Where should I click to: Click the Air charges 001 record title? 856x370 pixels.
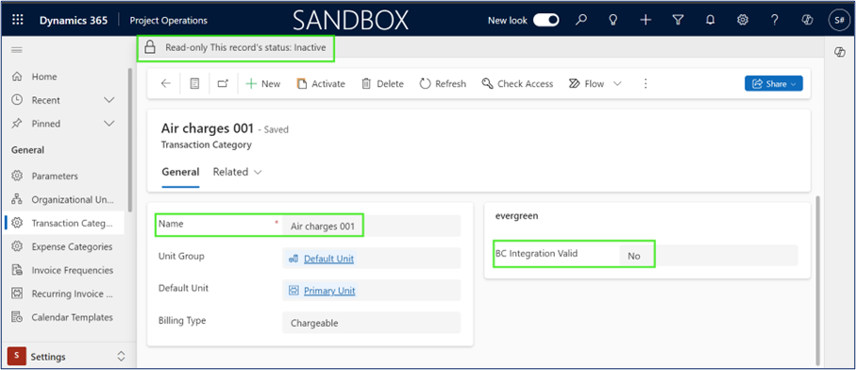(x=208, y=128)
